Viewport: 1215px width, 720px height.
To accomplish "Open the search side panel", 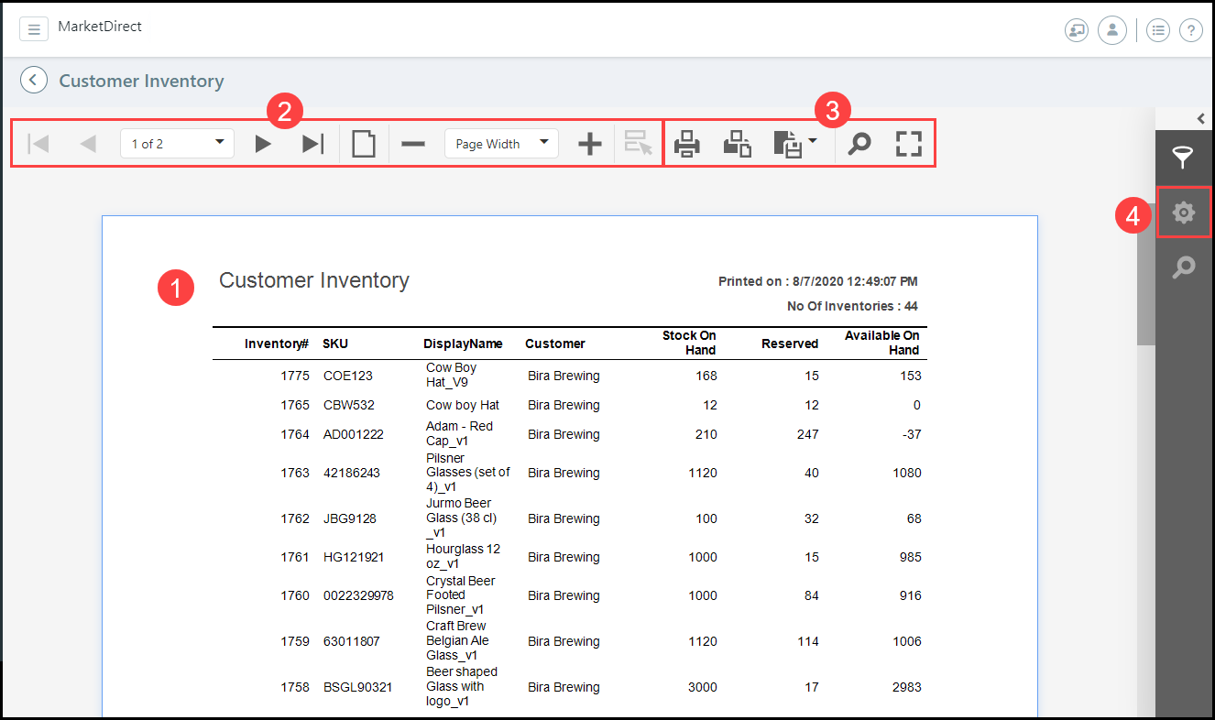I will point(1184,267).
